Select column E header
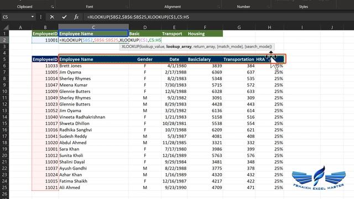 pyautogui.click(x=174, y=27)
